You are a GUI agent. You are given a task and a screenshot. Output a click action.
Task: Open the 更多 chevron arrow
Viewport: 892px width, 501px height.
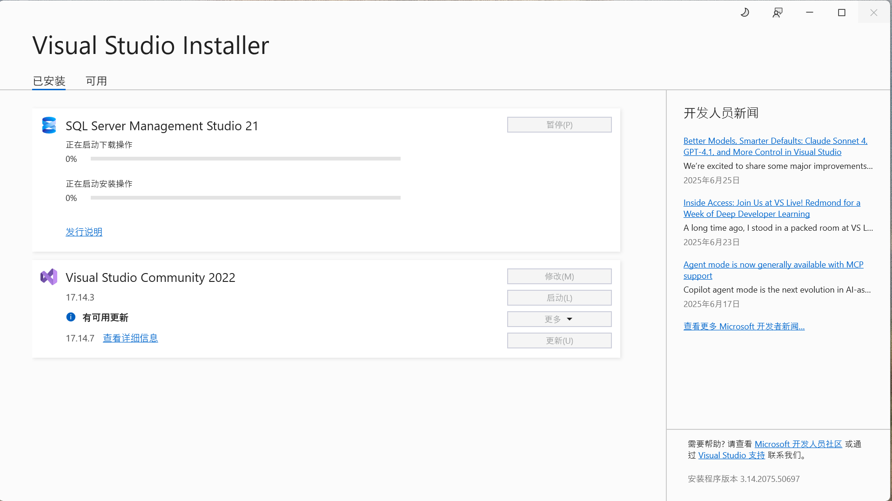point(570,319)
